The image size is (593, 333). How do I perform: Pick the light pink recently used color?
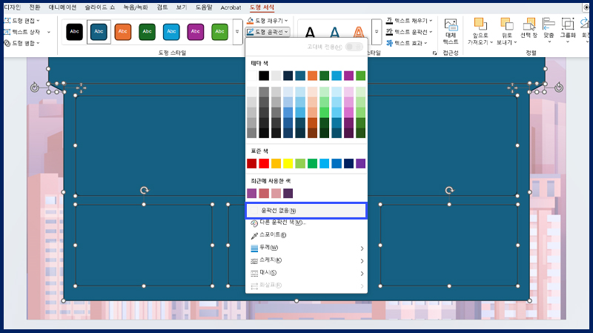click(276, 194)
